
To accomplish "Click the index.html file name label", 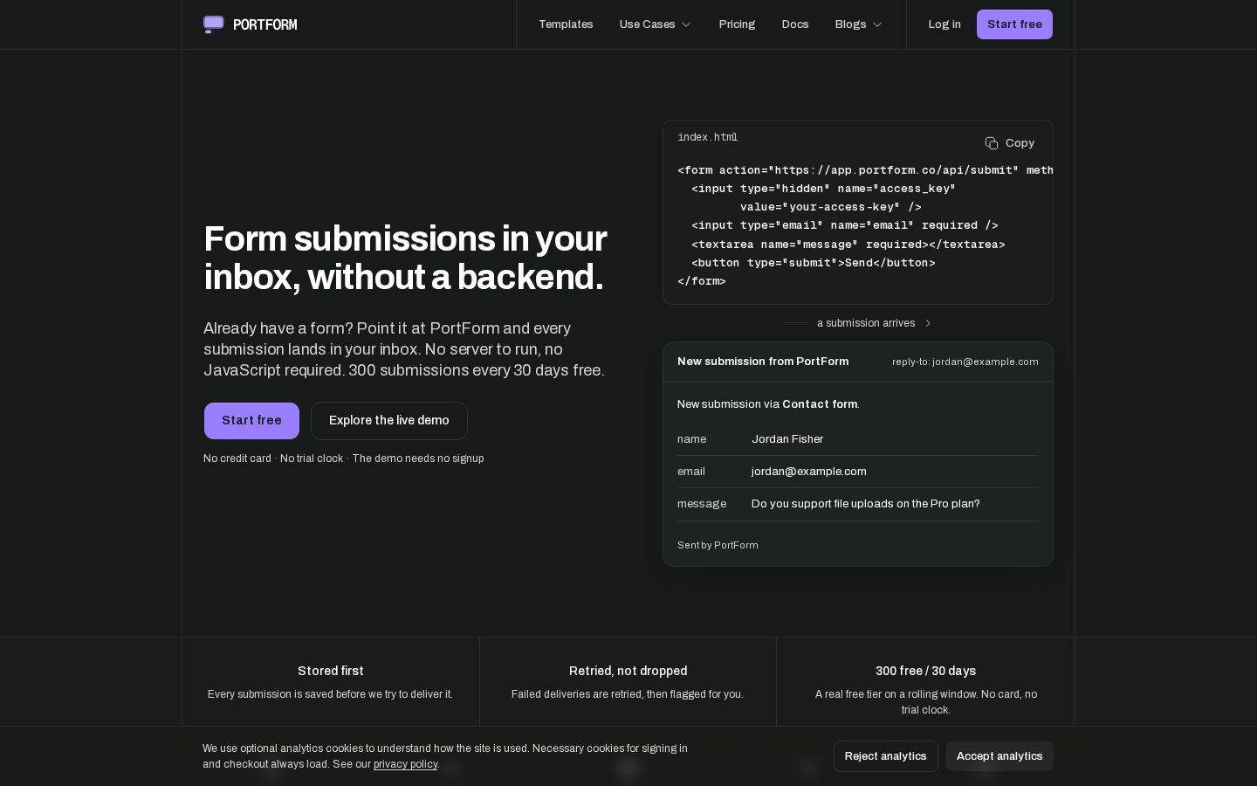I will click(x=708, y=137).
